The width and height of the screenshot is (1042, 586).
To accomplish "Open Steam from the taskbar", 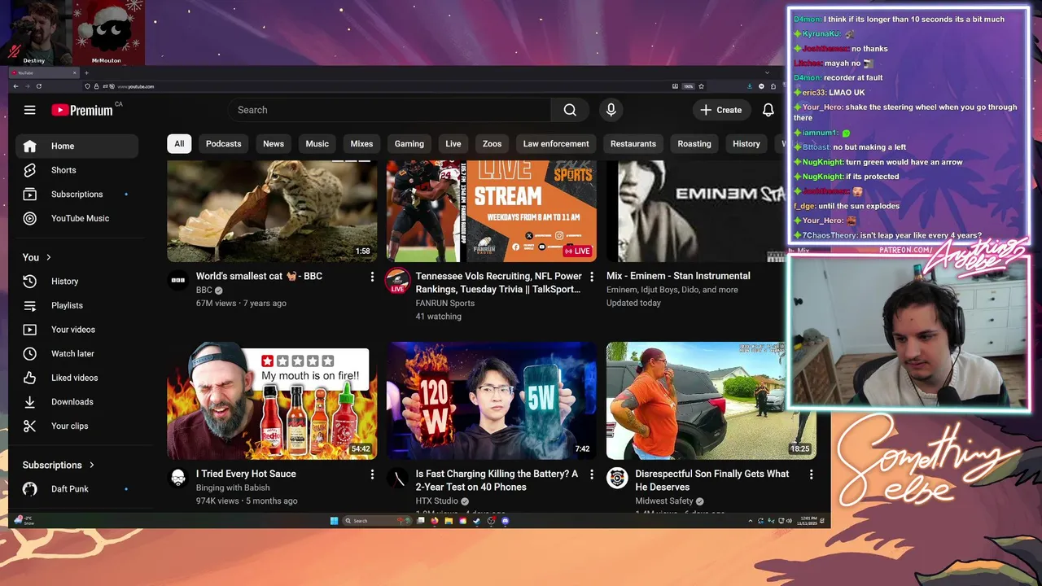I will click(477, 521).
